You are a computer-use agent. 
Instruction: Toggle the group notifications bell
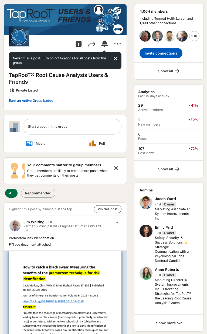[104, 44]
